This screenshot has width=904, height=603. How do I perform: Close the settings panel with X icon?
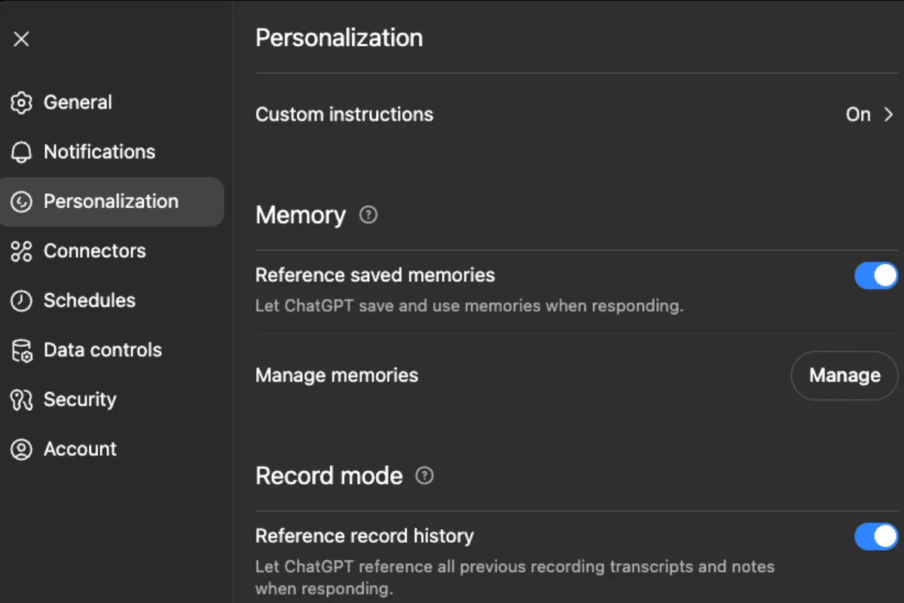[x=21, y=39]
